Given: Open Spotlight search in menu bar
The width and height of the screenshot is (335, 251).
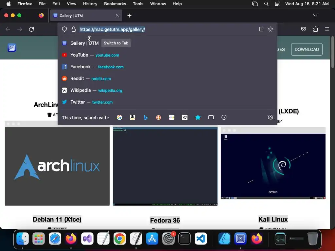Looking at the screenshot, I should [266, 4].
